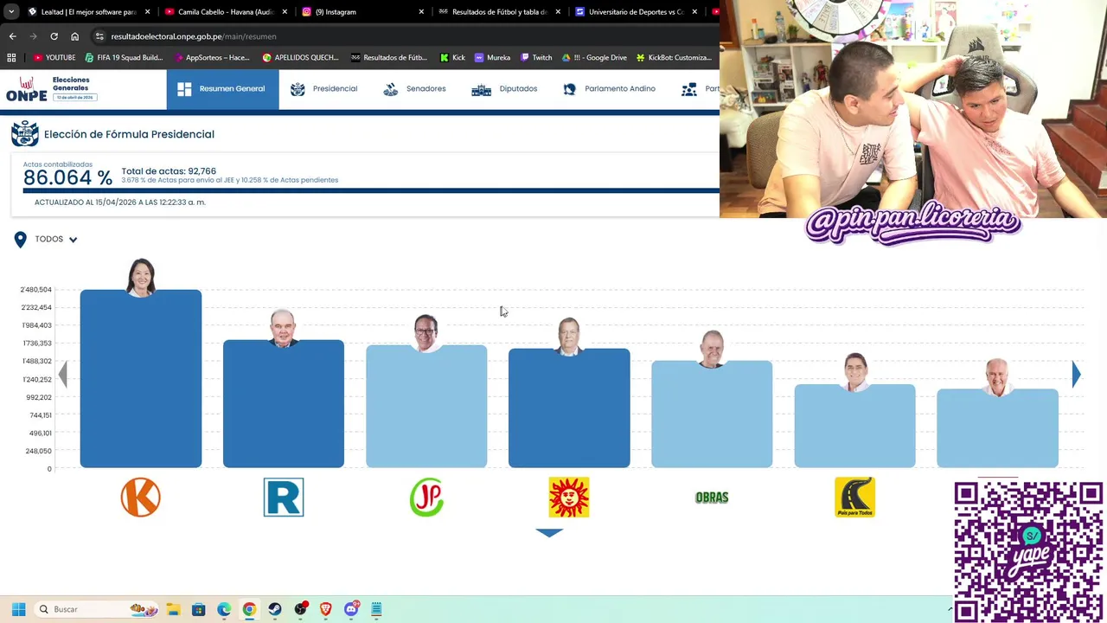Open the AppSorteos bookmark
This screenshot has width=1107, height=623.
(x=211, y=58)
